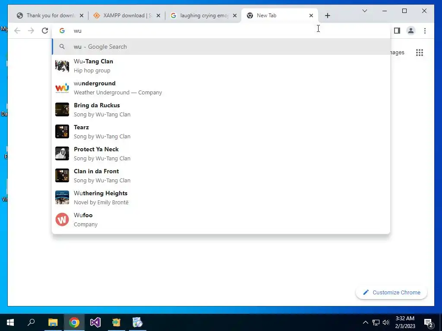Open the user profile avatar

[411, 31]
